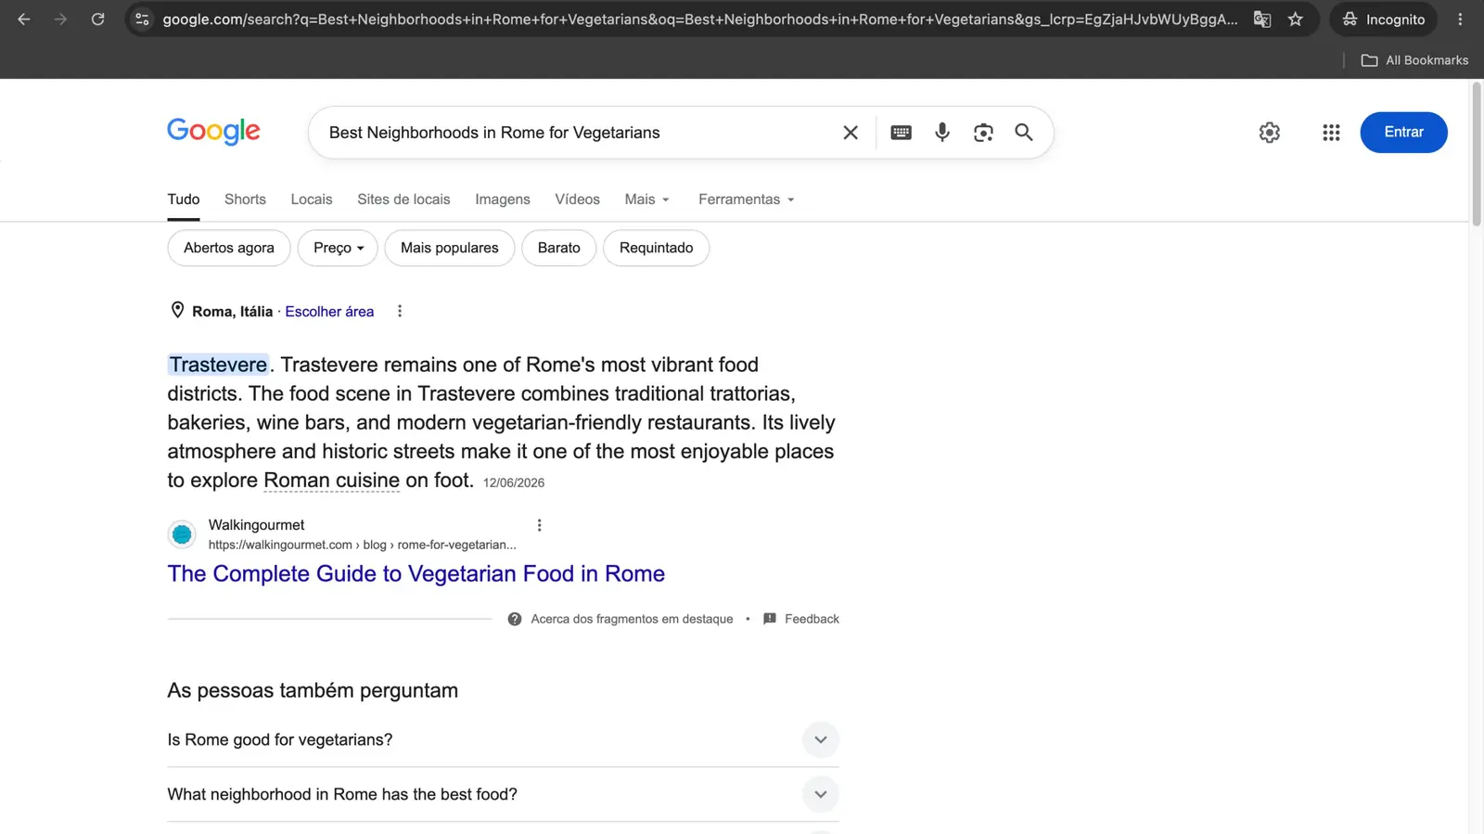Switch to the Vídeos tab
Screen dimensions: 1484x834
tap(577, 199)
